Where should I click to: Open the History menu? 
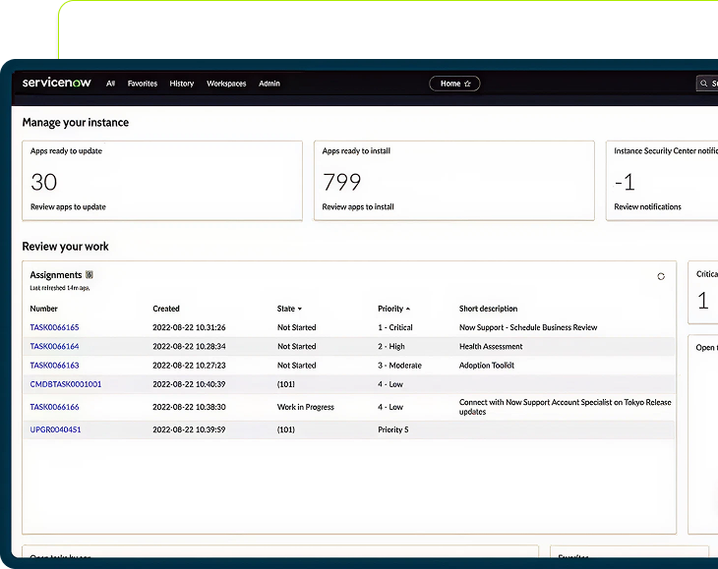pyautogui.click(x=181, y=84)
